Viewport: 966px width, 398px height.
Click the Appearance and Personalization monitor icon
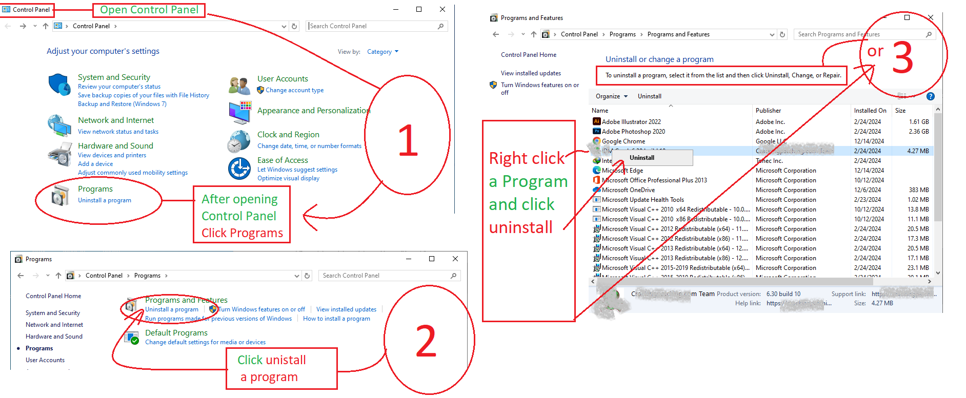tap(239, 112)
